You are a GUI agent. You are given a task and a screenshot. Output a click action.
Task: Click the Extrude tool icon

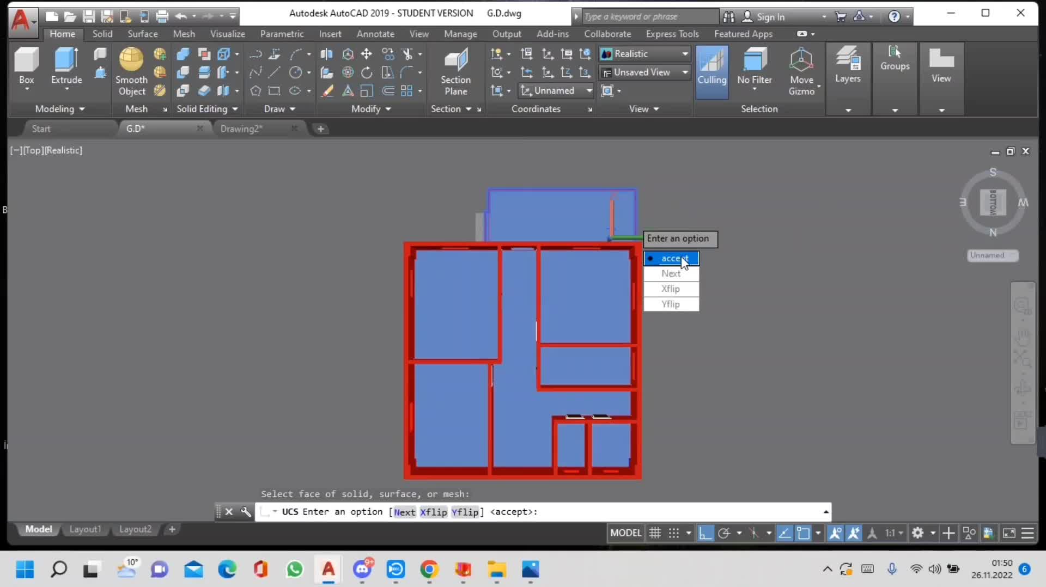tap(66, 60)
